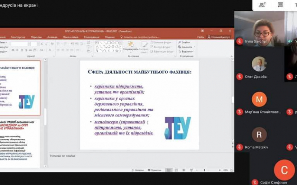Open Drawing group dialog launcher
This screenshot has width=297, height=185.
click(x=175, y=56)
